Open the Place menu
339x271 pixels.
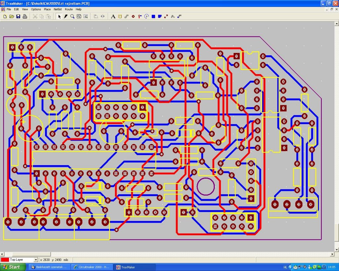pyautogui.click(x=47, y=9)
